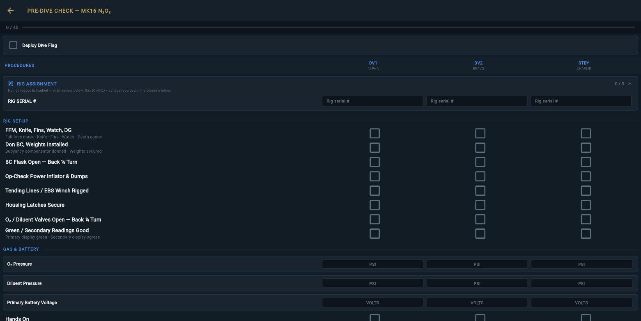Click the 0 / 45 progress bar

[x=329, y=27]
